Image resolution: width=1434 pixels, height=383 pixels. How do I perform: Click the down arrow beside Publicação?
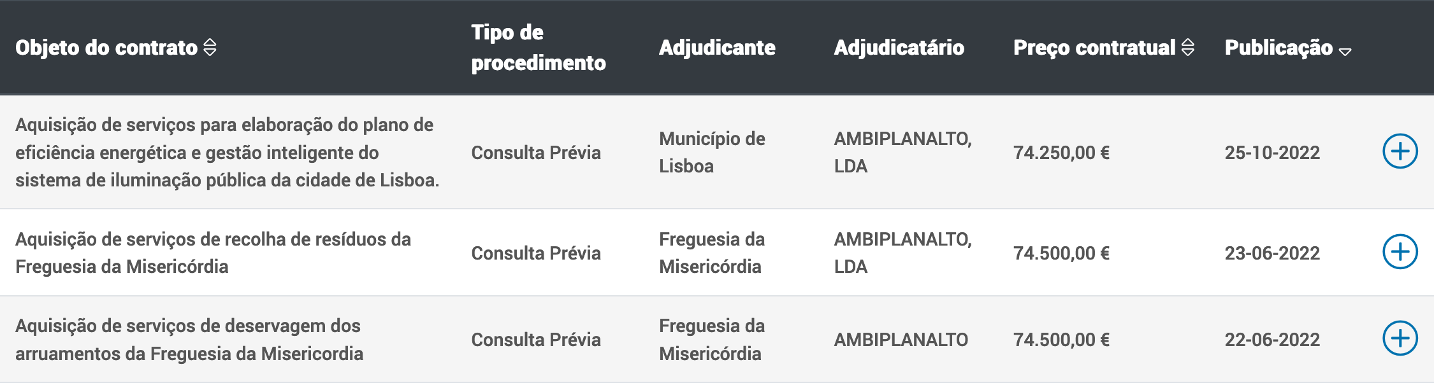click(x=1345, y=52)
